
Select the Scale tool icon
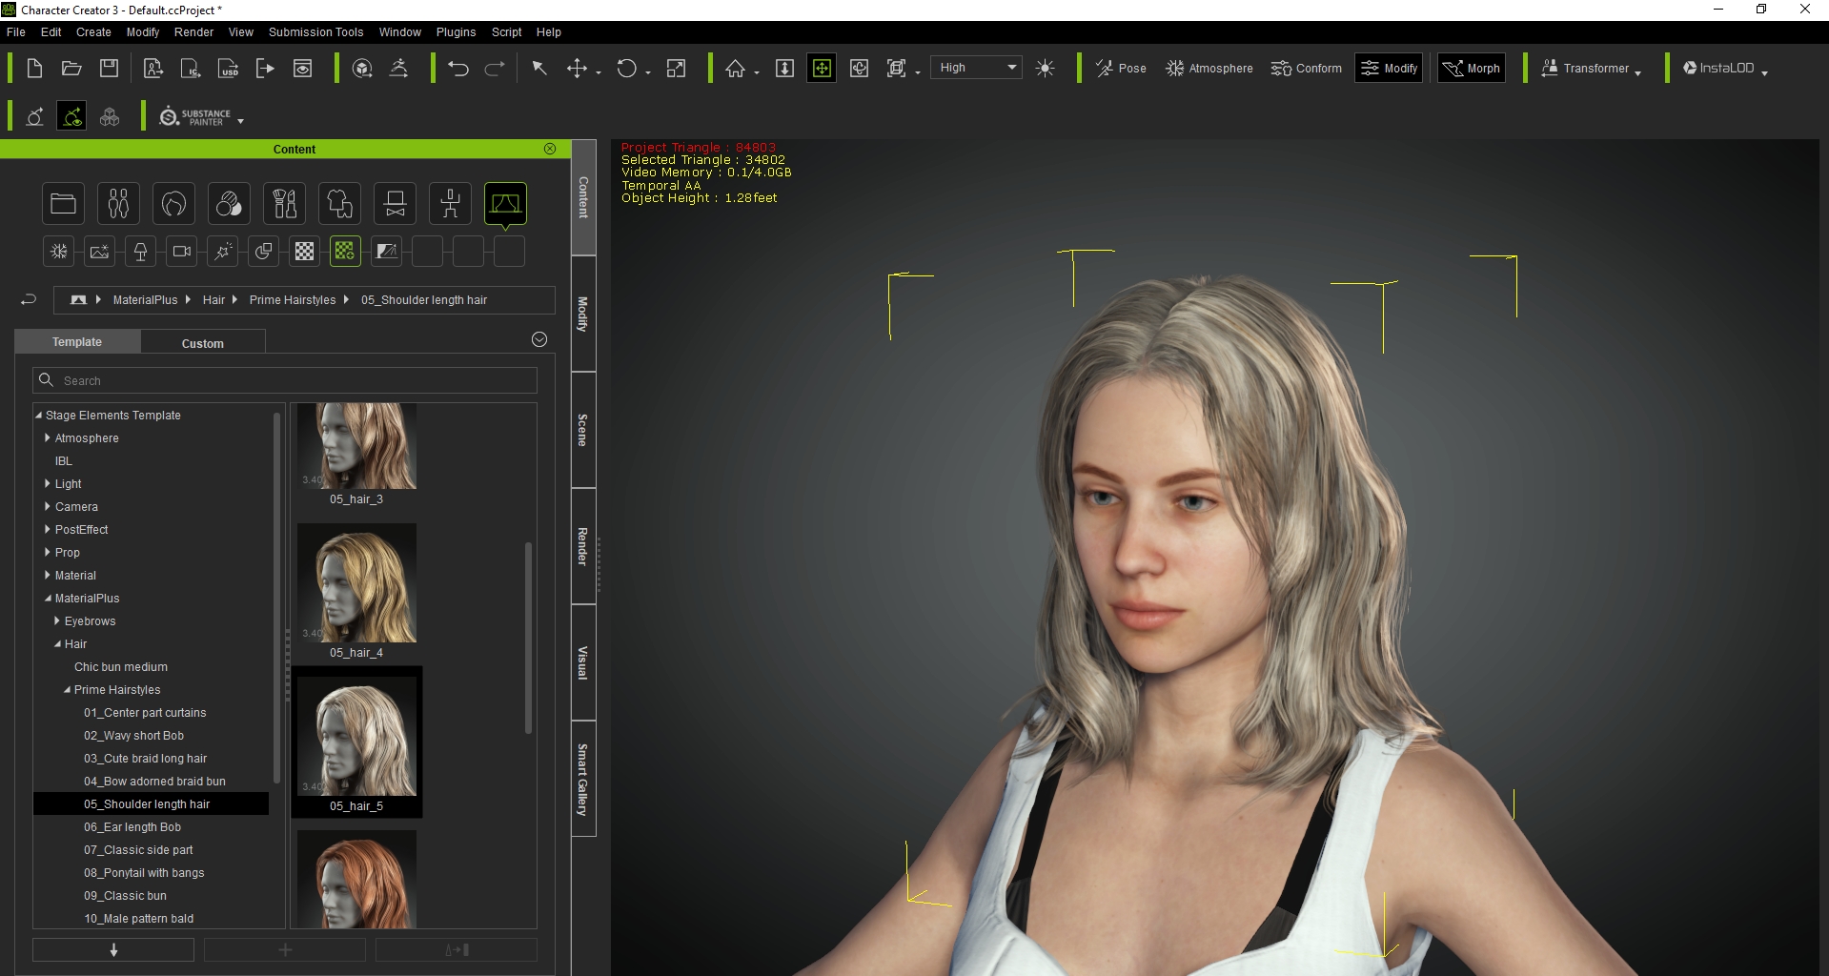[x=676, y=68]
